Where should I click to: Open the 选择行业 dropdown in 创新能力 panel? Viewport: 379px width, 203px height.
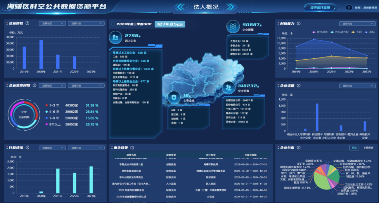pos(357,24)
